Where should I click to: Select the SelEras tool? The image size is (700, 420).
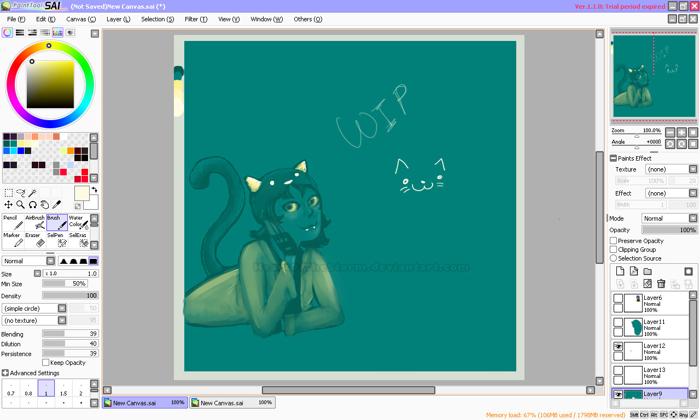click(x=79, y=240)
